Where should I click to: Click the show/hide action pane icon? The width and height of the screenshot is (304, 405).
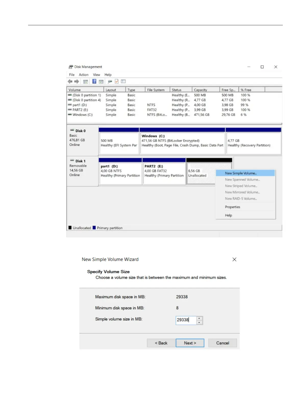coord(101,82)
